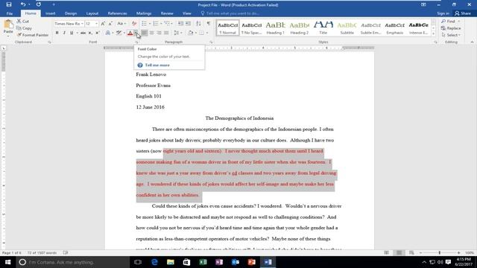477x268 pixels.
Task: Apply text highlight color
Action: [x=119, y=33]
